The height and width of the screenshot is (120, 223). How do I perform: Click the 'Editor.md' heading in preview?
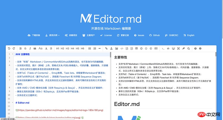pos(127,104)
